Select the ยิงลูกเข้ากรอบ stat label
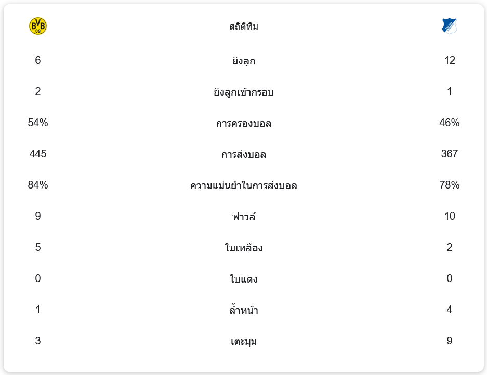 243,92
